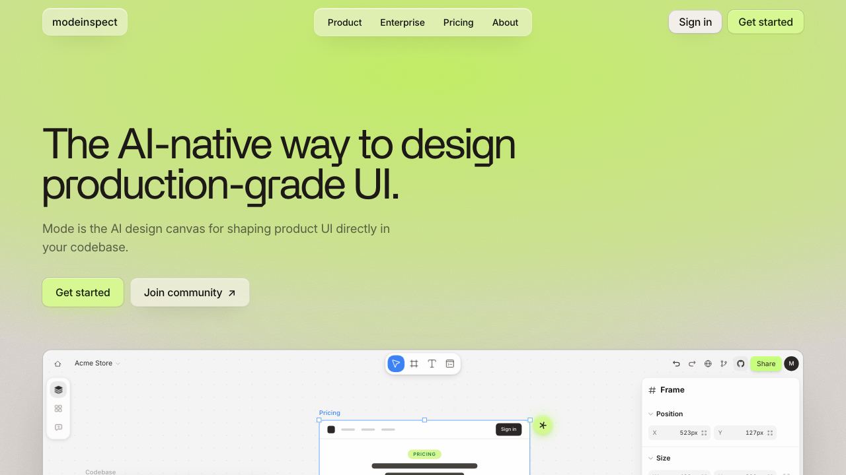The image size is (846, 475).
Task: Open the comments chat icon in sidebar
Action: [58, 427]
